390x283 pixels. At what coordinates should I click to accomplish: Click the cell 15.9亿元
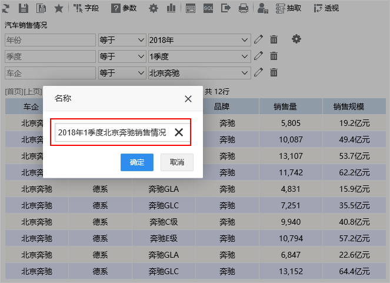[x=355, y=189]
